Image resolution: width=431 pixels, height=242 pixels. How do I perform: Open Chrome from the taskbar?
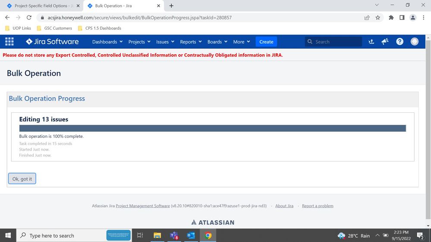tap(208, 236)
